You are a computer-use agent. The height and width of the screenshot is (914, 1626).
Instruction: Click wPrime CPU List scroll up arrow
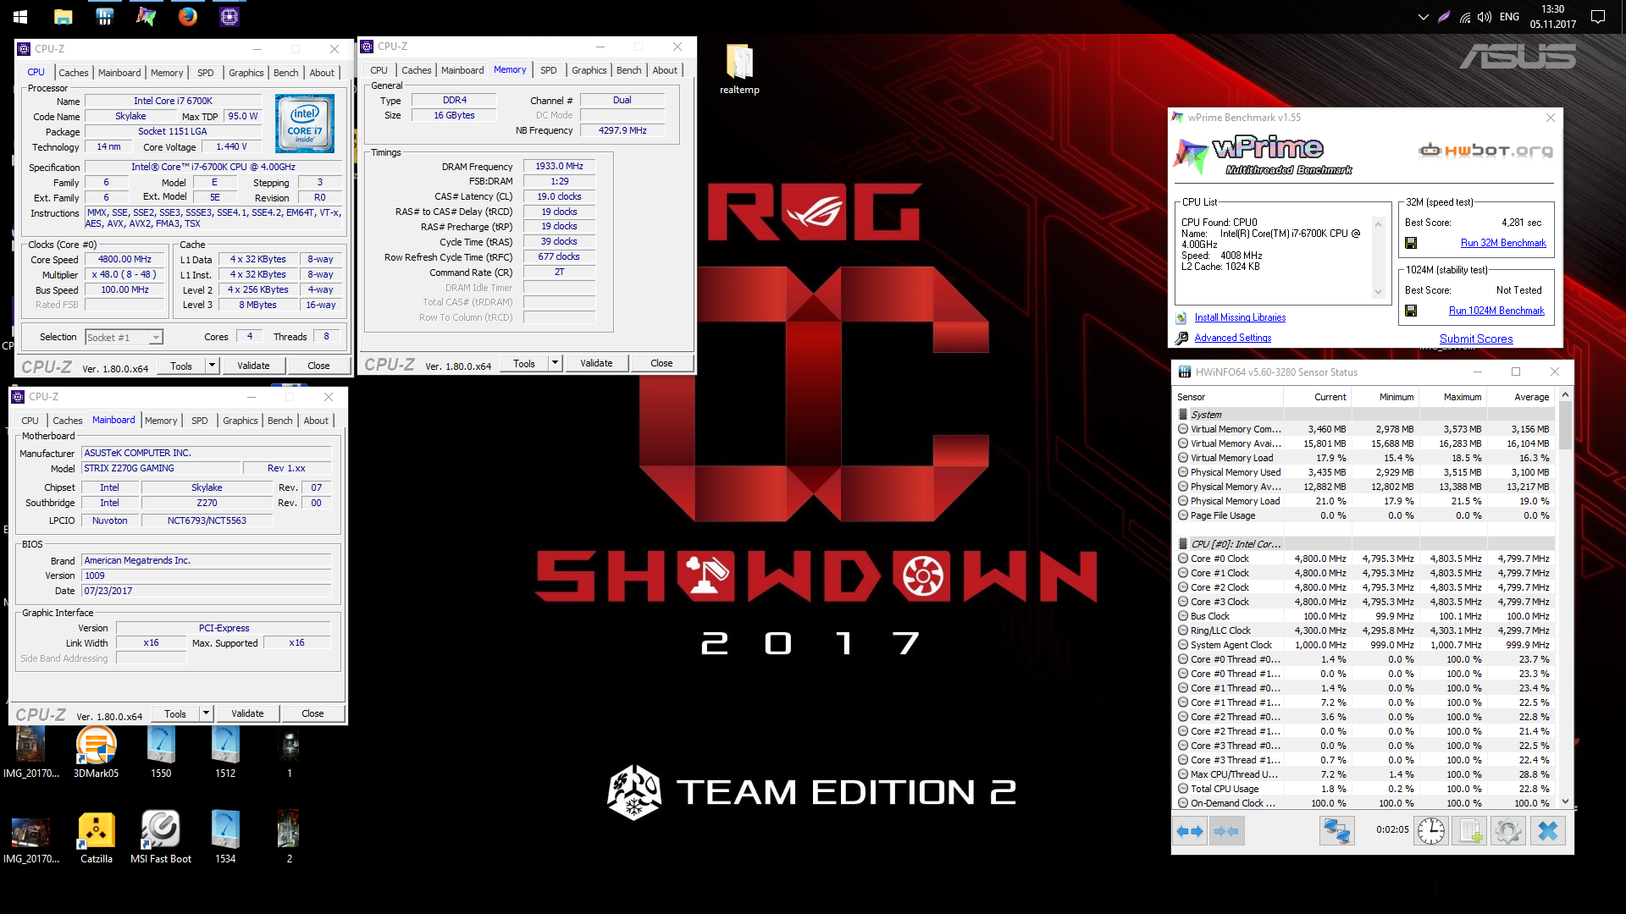1378,223
